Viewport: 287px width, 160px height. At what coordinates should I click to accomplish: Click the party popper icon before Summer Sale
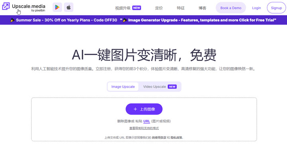[12, 20]
